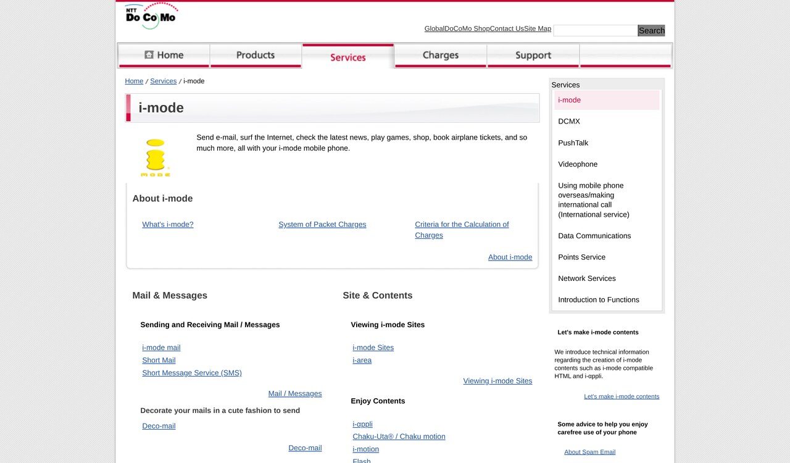The width and height of the screenshot is (790, 463).
Task: Open About i-mode link in box
Action: coord(510,257)
